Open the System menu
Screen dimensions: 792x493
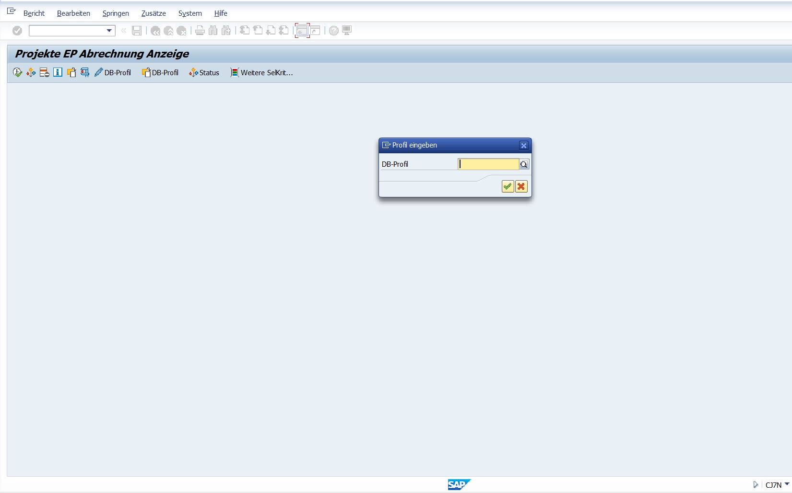click(x=190, y=13)
